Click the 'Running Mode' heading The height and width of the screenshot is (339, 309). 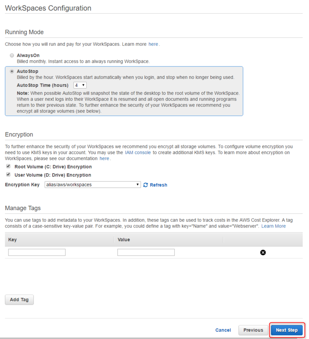tap(24, 32)
